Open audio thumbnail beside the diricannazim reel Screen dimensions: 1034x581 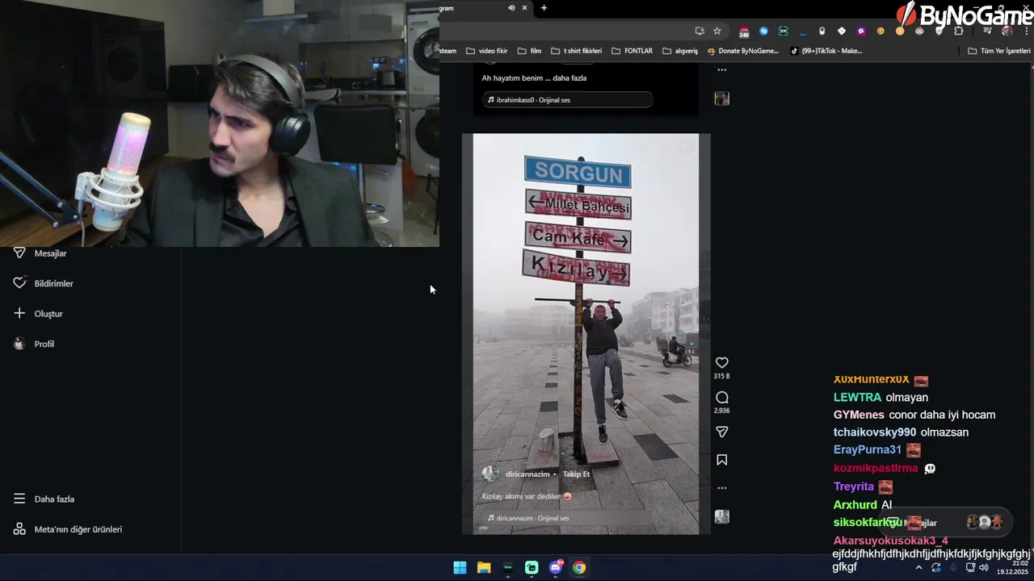(x=722, y=516)
